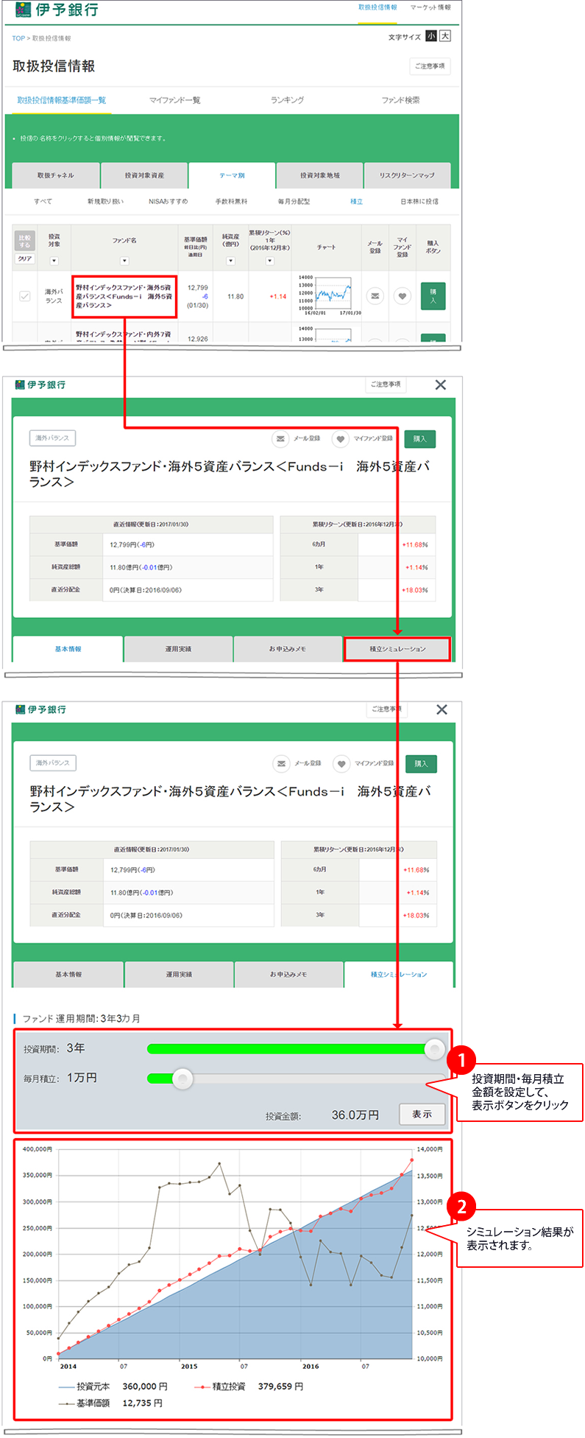Open the ファンド名 column dropdown arrow
Screen dimensions: 585x1438
(x=124, y=261)
